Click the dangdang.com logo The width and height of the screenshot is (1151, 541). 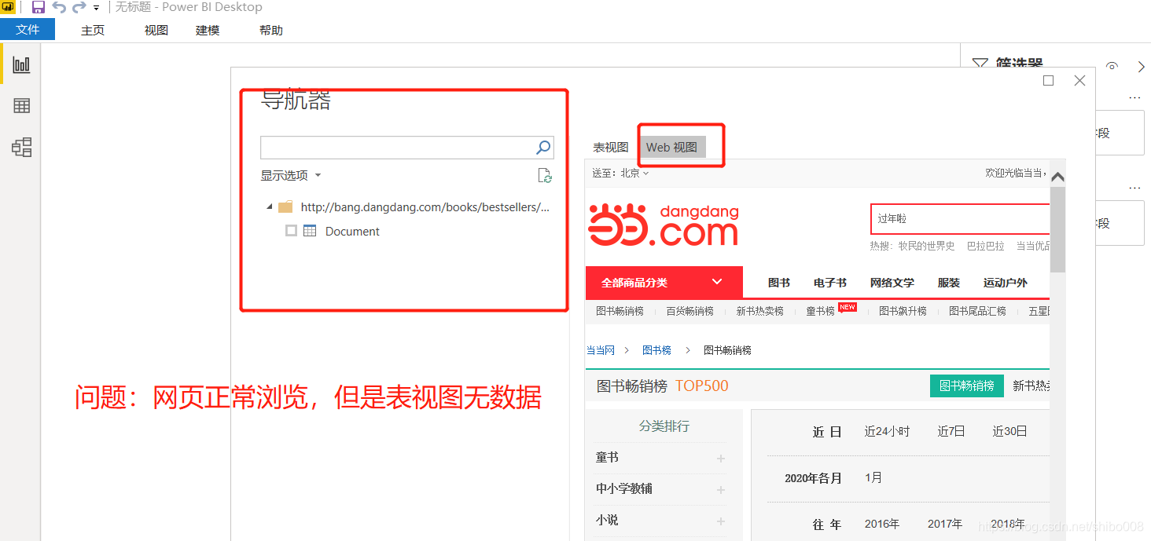click(664, 225)
